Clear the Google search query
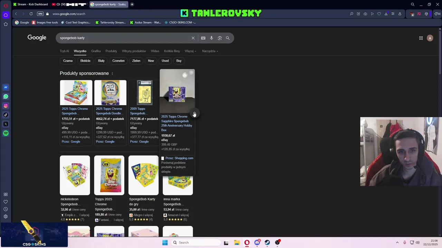The width and height of the screenshot is (442, 248). (193, 38)
